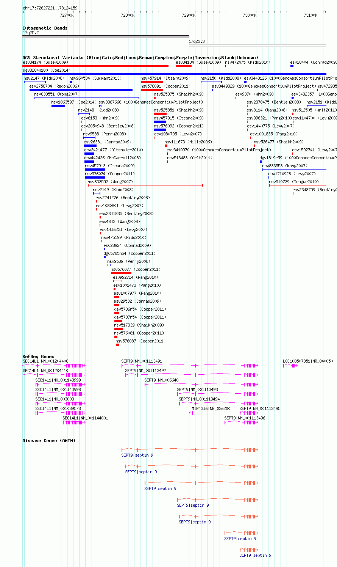Click the 72800k ruler tick label

(128, 15)
